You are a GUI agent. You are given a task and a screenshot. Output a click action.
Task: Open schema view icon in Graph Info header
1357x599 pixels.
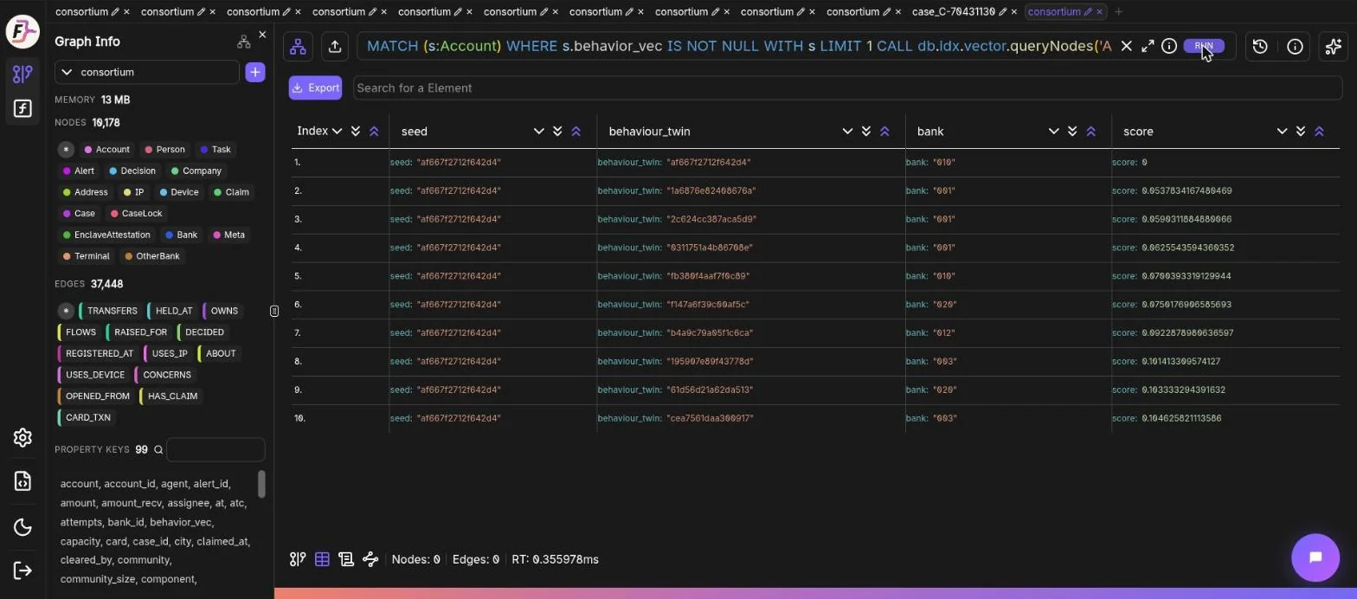coord(243,42)
